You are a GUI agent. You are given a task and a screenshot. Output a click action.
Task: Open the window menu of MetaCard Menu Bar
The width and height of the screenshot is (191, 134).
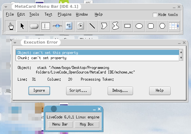pyautogui.click(x=6, y=7)
